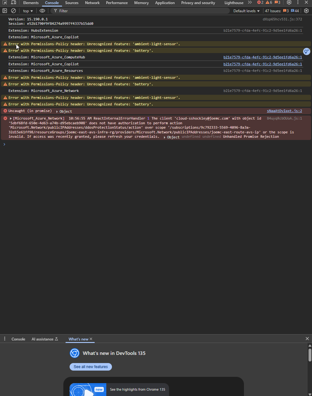The image size is (312, 396).
Task: Open the Lighthouse tab
Action: [x=234, y=3]
